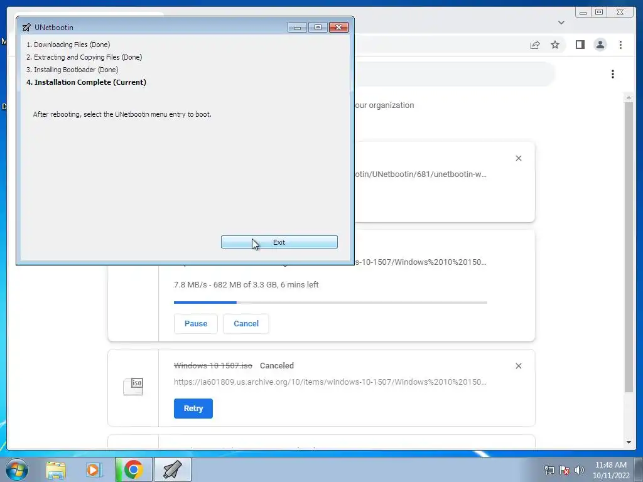This screenshot has width=643, height=482.
Task: Click the network tray icon
Action: tap(549, 470)
